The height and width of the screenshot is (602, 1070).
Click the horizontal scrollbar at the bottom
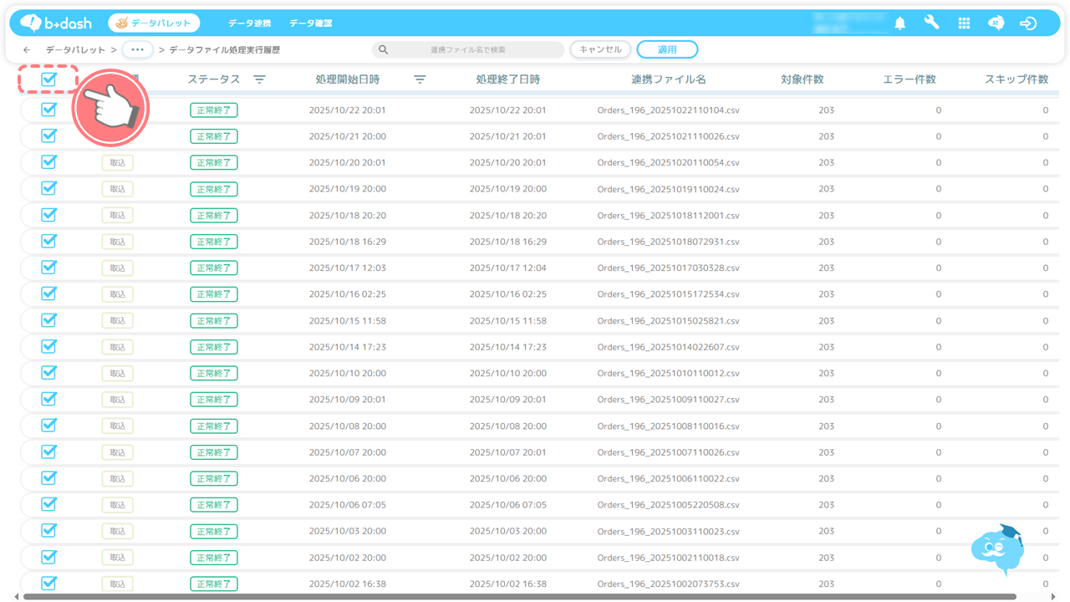tap(518, 597)
